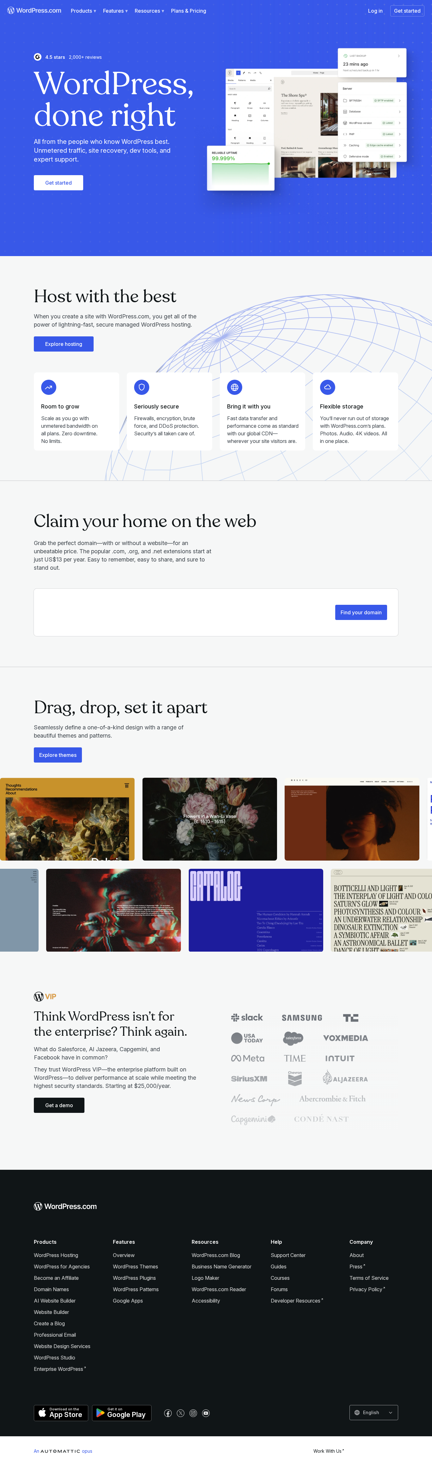
Task: Expand the Products dropdown menu
Action: [83, 11]
